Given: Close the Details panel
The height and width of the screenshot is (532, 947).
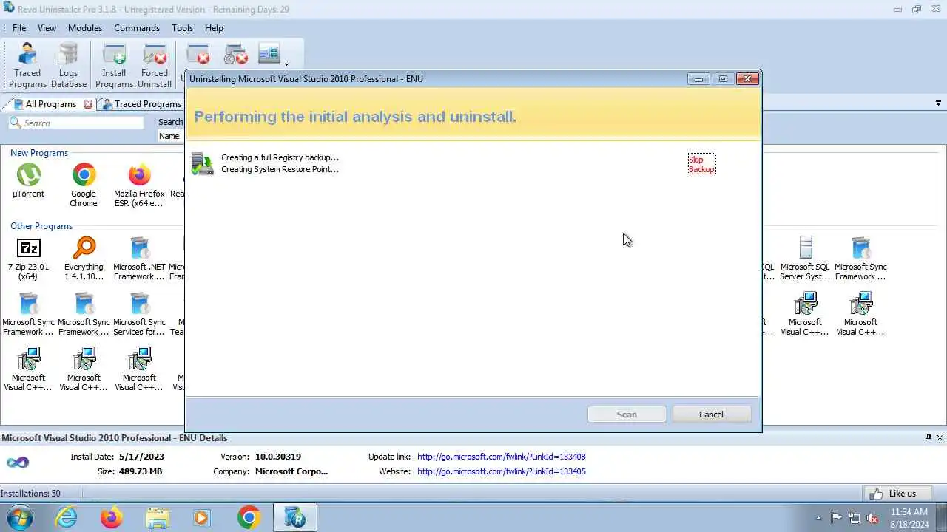Looking at the screenshot, I should [940, 437].
